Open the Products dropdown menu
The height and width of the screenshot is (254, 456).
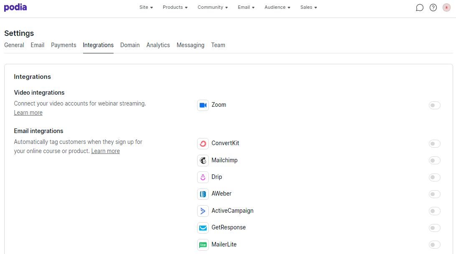click(175, 7)
